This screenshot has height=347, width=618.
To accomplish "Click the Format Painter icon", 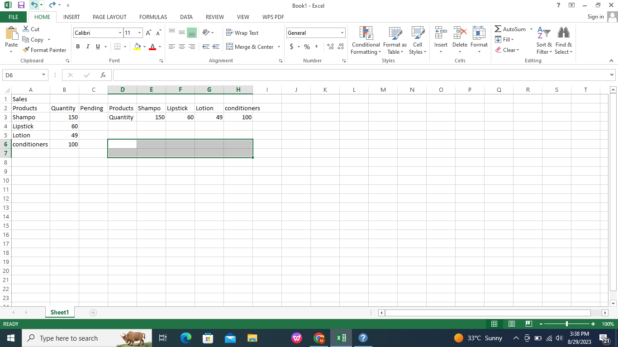I will point(25,50).
